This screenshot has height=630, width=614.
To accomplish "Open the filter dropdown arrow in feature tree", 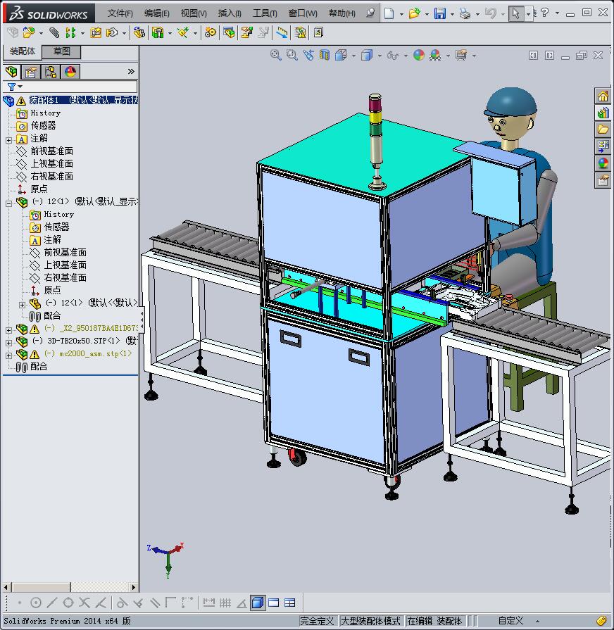I will tap(20, 87).
